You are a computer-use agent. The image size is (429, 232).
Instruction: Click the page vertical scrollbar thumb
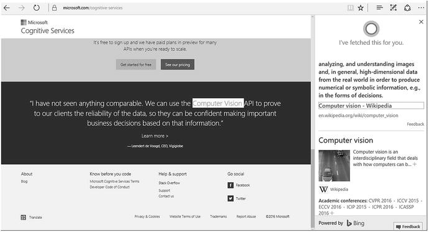313,189
